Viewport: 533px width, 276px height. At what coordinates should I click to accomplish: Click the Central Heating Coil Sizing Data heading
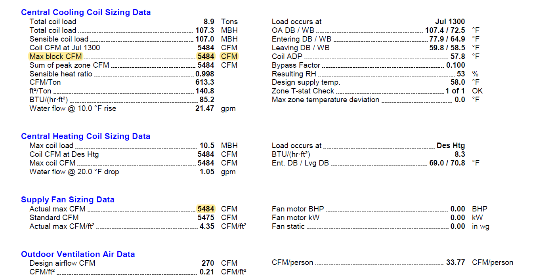(x=86, y=136)
